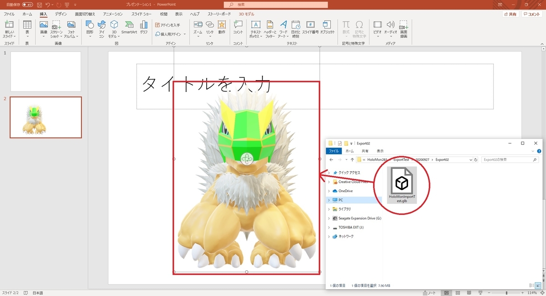
Task: Insert an icon with アイコン
Action: pos(101,29)
